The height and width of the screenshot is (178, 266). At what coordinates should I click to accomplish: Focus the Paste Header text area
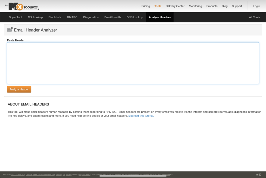click(133, 63)
